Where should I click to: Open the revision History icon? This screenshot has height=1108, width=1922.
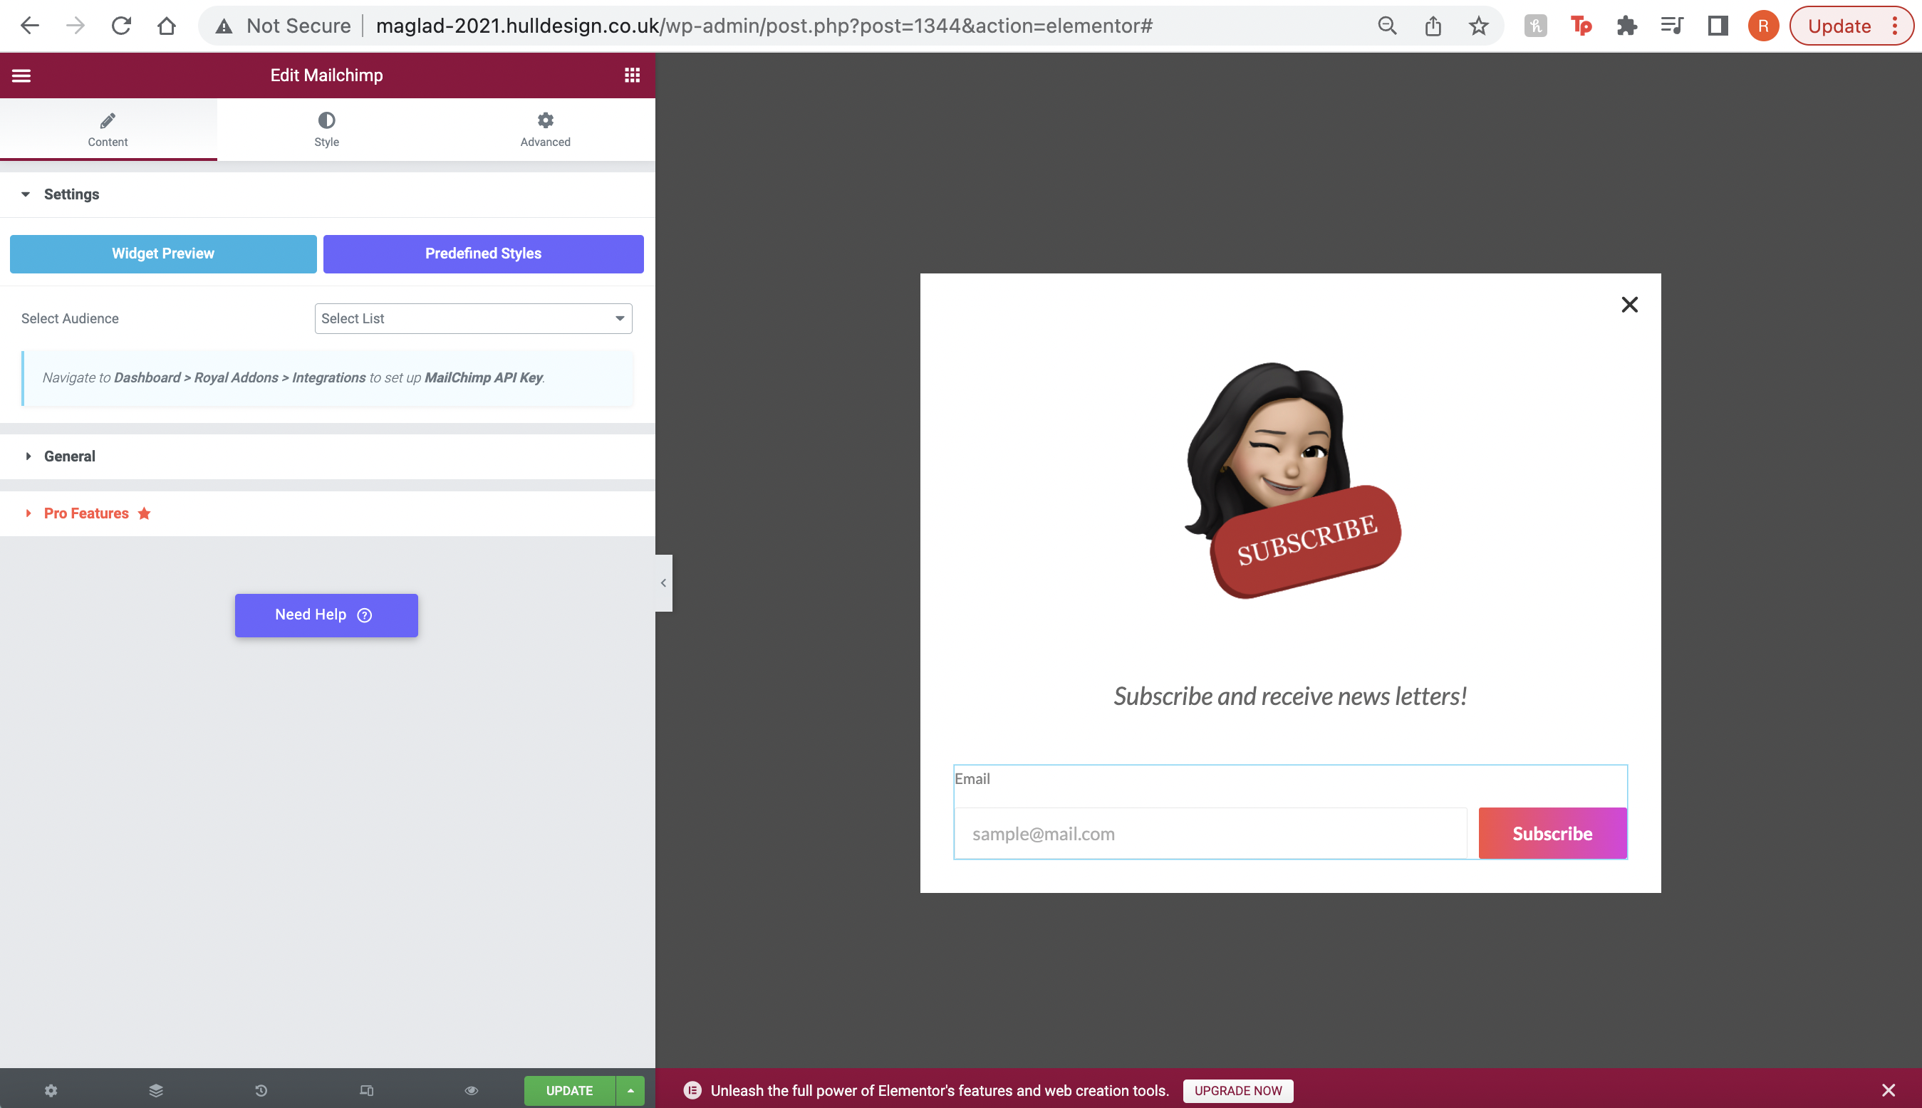coord(261,1090)
